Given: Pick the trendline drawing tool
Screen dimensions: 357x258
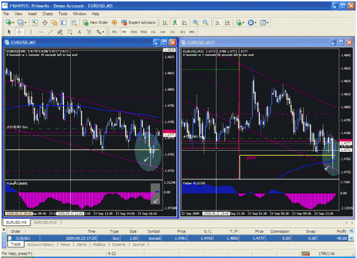Looking at the screenshot, I should (50, 32).
